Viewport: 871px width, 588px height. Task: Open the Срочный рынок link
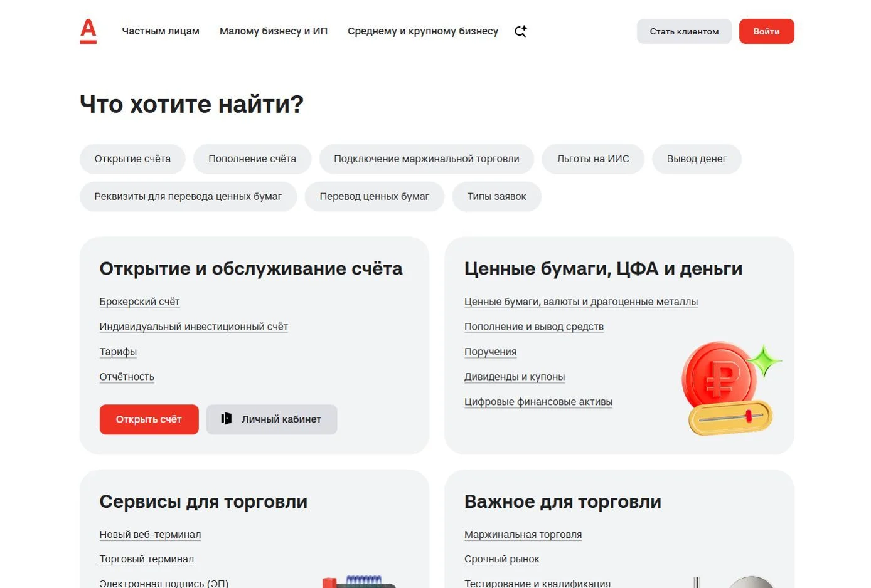501,559
